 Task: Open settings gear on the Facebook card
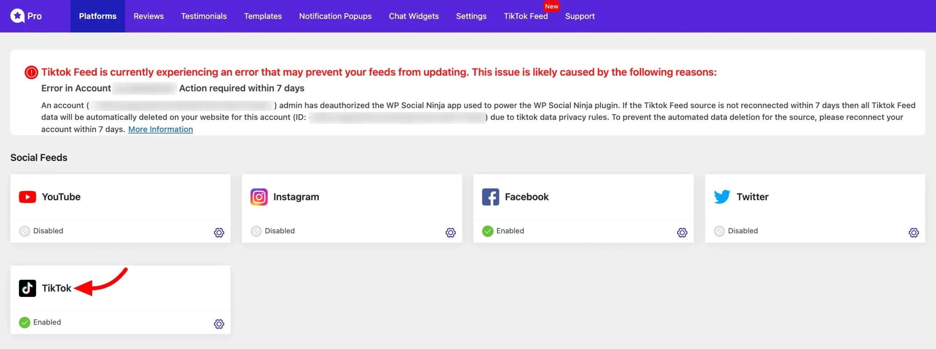682,233
